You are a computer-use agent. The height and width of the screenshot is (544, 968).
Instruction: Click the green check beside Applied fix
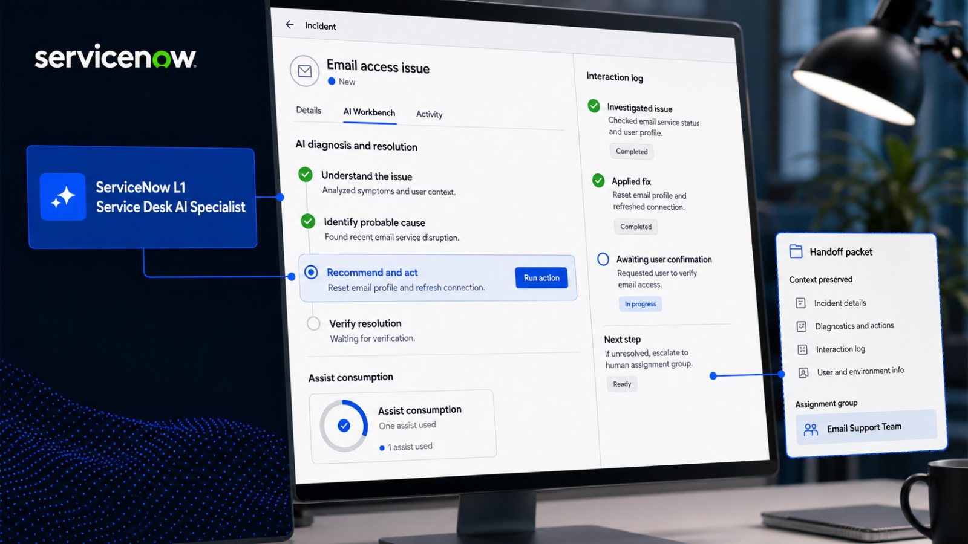coord(598,180)
